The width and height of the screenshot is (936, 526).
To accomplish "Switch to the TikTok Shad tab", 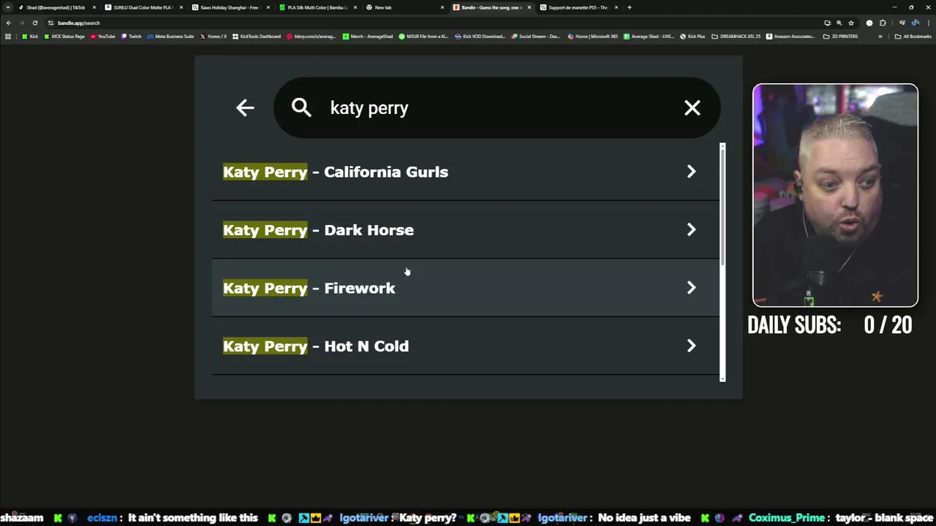I will pos(56,7).
